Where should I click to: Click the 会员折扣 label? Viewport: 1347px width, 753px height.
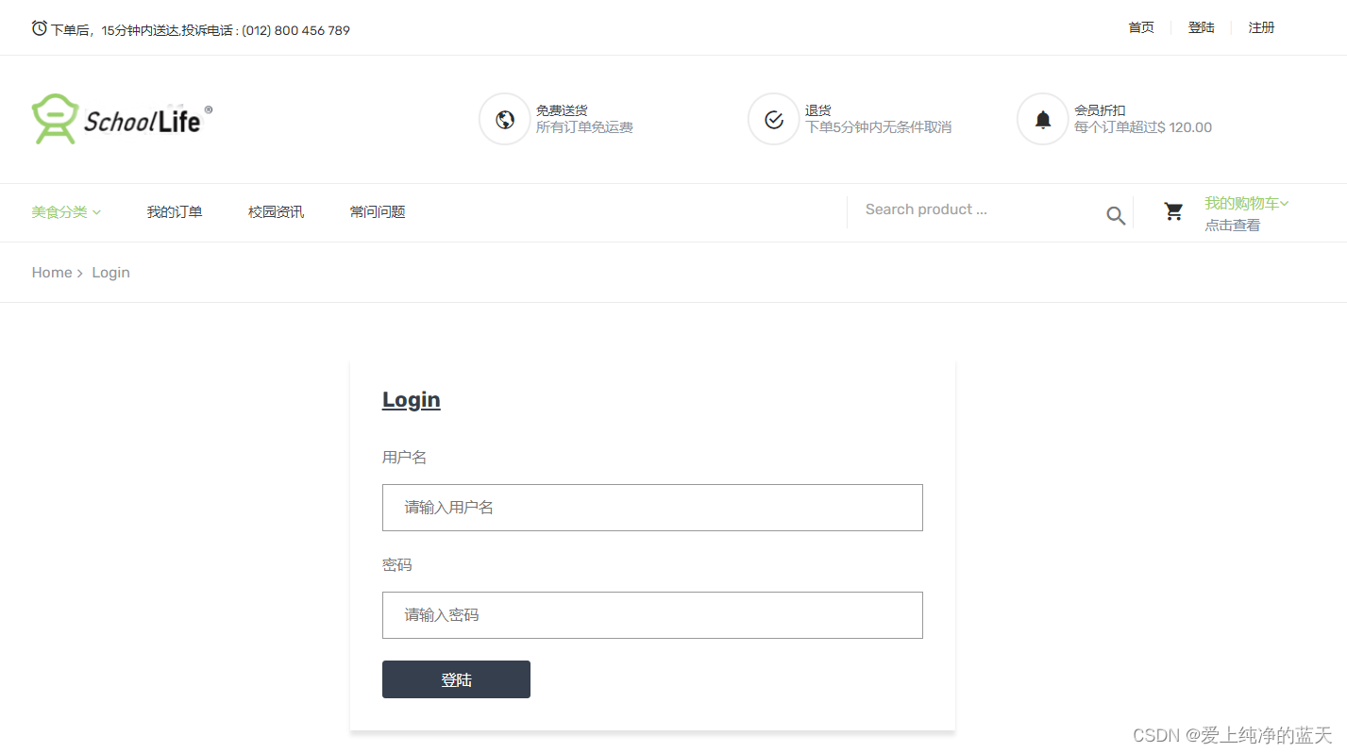pos(1100,110)
